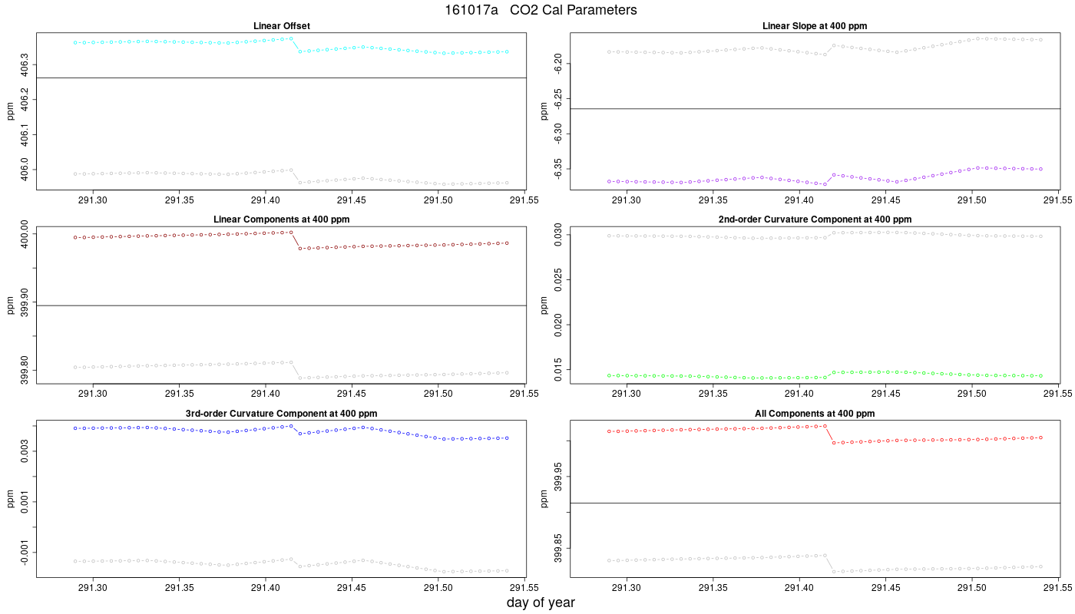Click the -6.25 tick on Linear Slope
Image resolution: width=1075 pixels, height=614 pixels.
pos(559,97)
